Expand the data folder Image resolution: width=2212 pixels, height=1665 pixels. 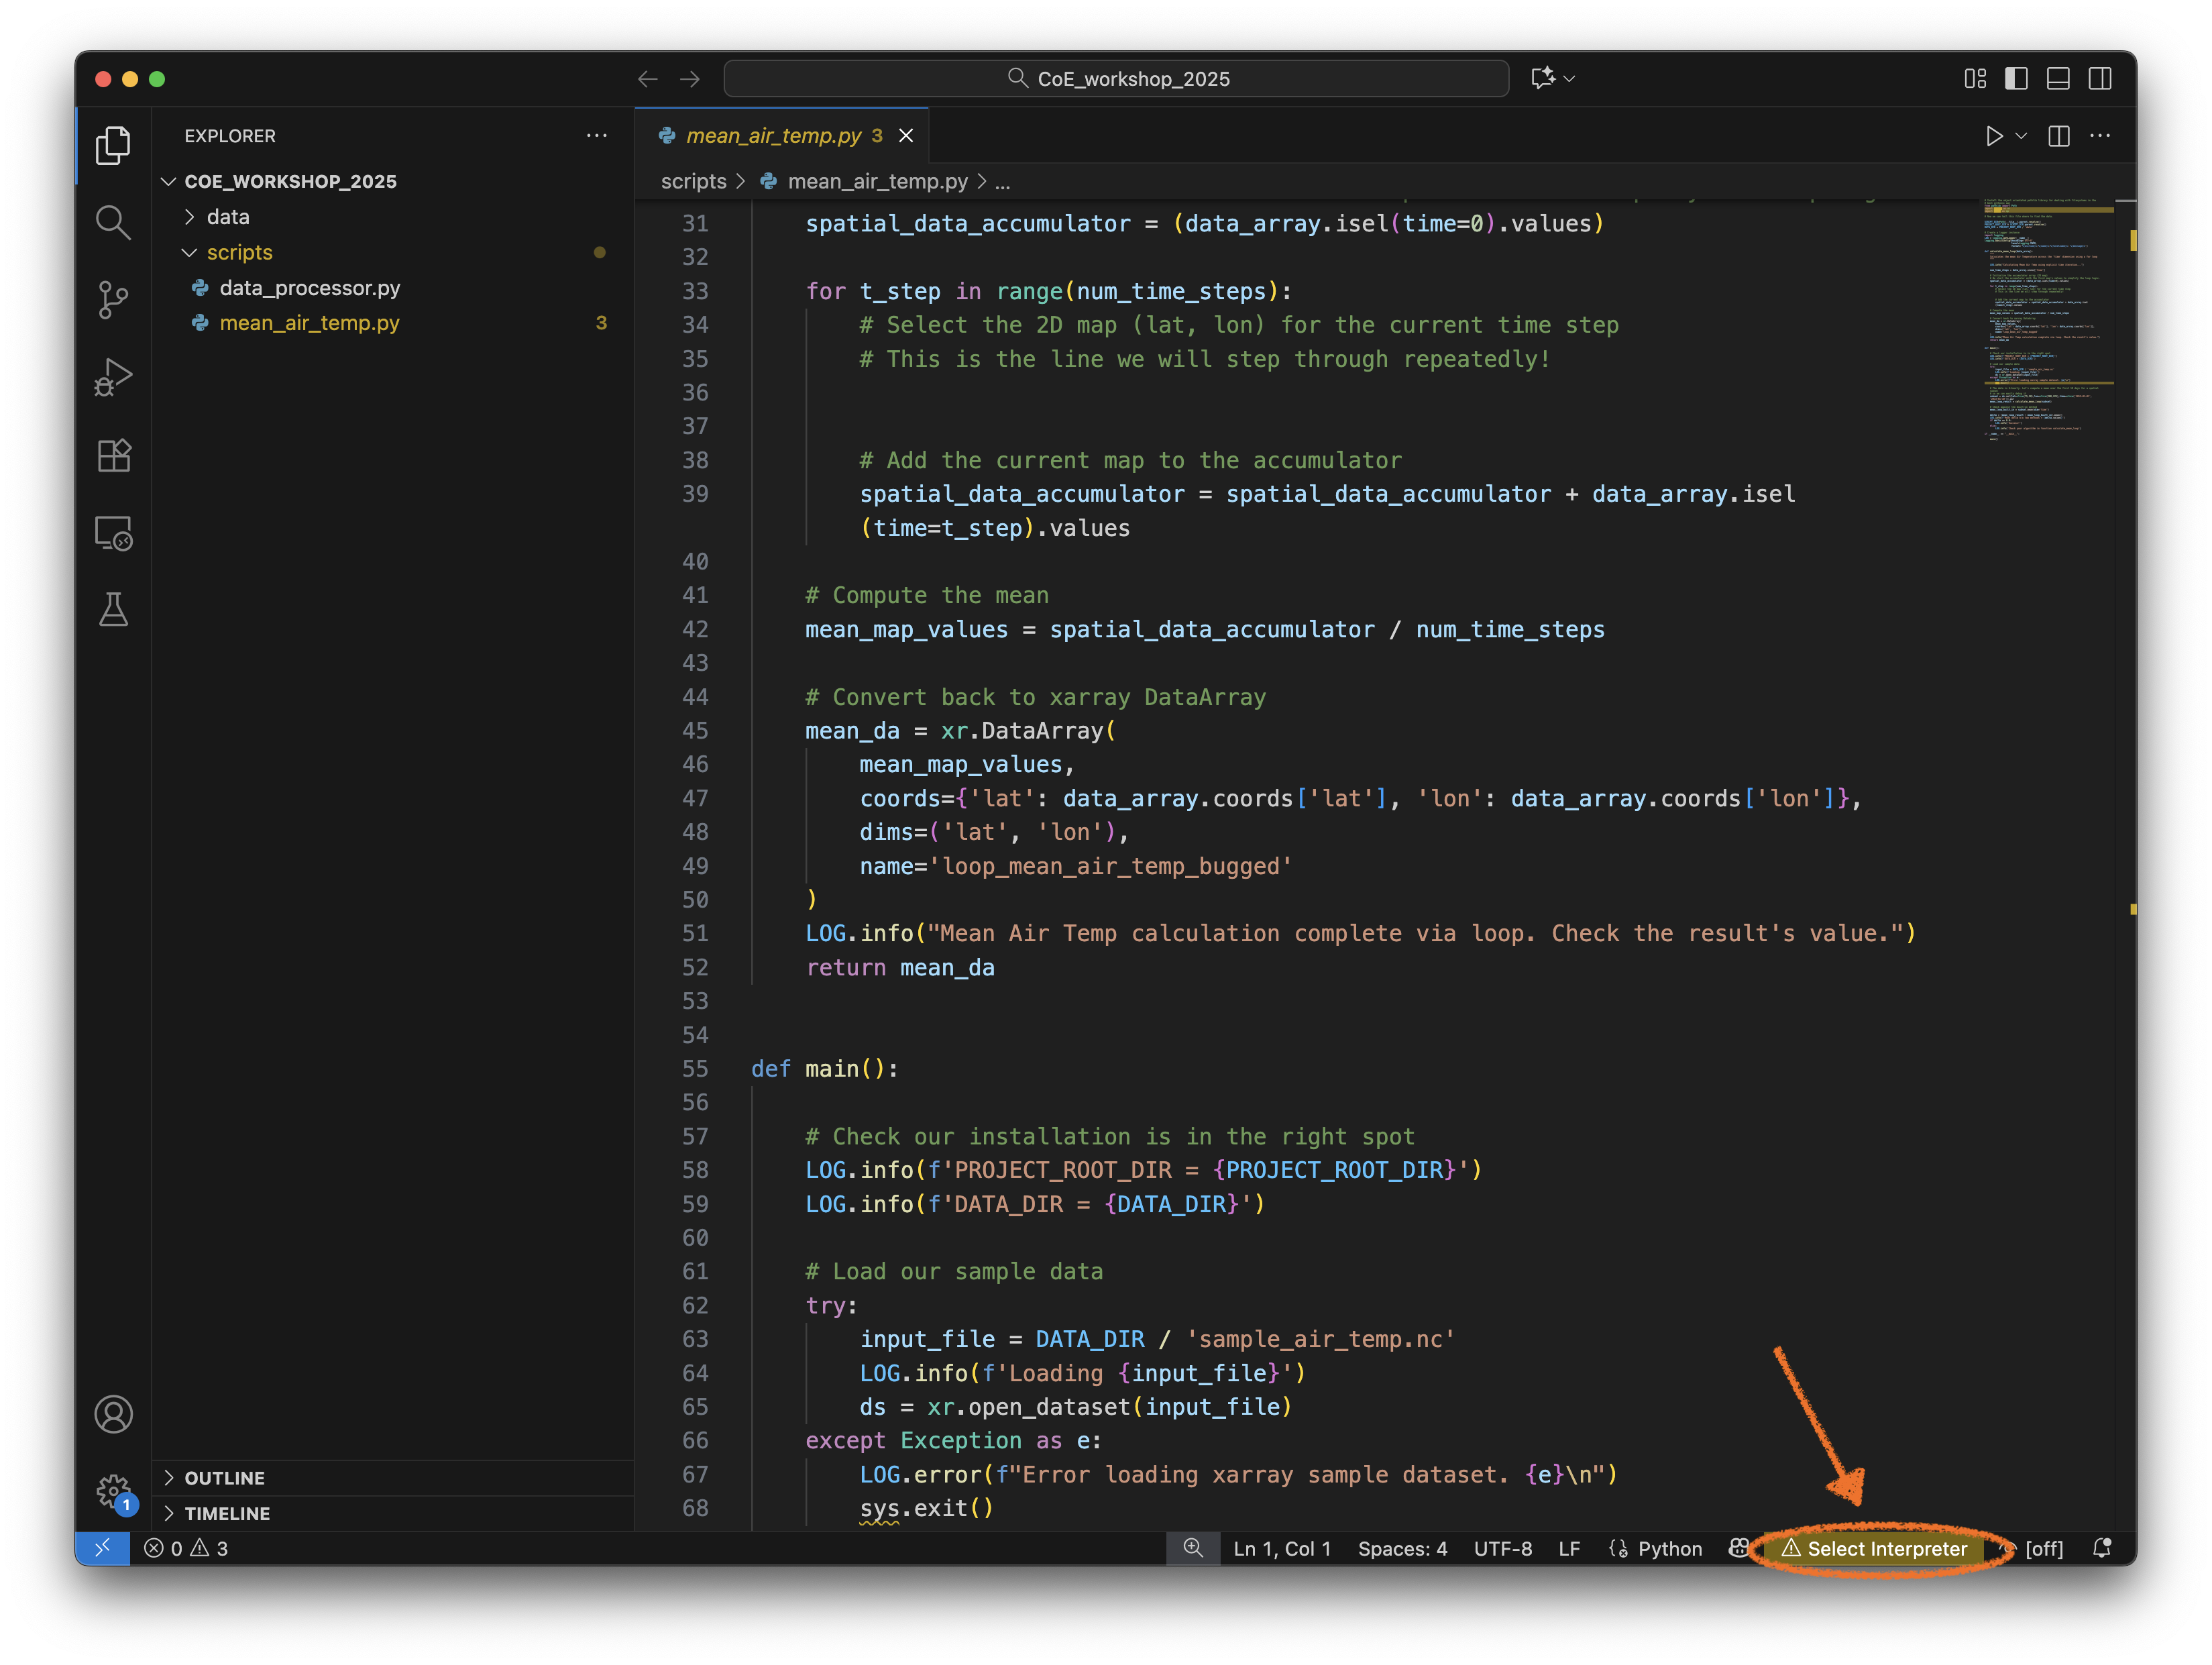228,217
